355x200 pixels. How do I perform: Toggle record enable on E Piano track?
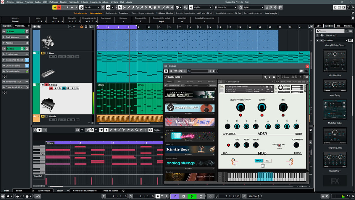click(x=51, y=88)
